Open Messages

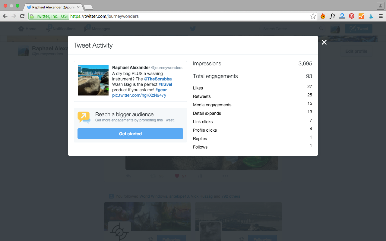[x=97, y=29]
